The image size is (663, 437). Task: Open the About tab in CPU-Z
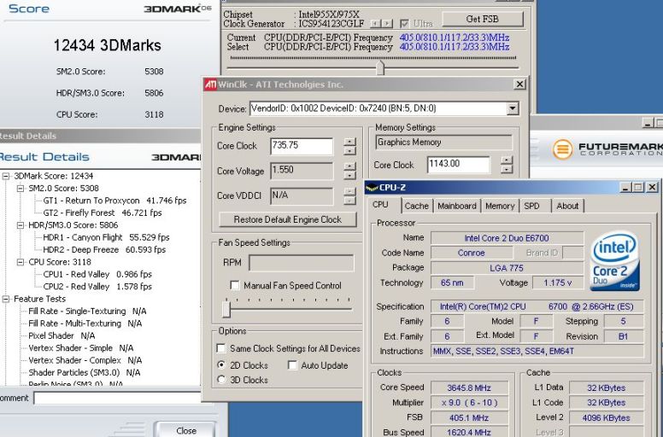coord(567,206)
